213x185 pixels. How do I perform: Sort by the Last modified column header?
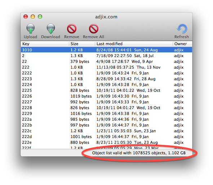(134, 44)
